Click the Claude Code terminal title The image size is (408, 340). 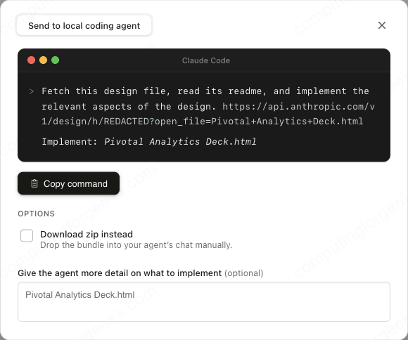tap(206, 60)
